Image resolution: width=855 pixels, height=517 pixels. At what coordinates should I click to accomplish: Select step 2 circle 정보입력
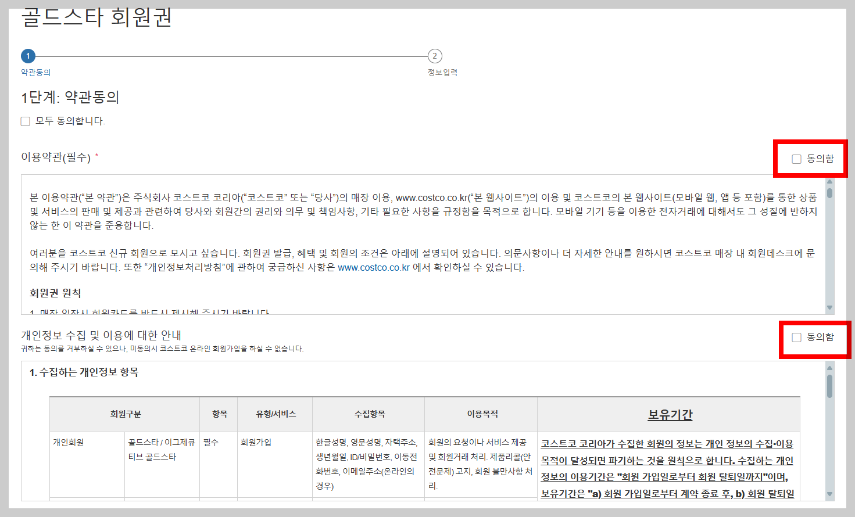435,56
